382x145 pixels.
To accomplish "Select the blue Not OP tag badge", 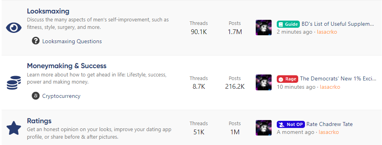I will [x=291, y=124].
